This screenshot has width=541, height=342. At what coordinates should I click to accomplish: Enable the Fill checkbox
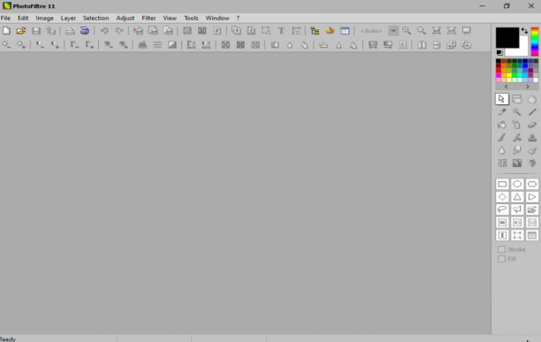click(x=502, y=259)
